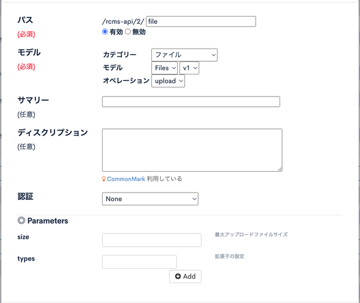
Task: Click the lightbulb icon beside CommonMark
Action: pyautogui.click(x=104, y=179)
